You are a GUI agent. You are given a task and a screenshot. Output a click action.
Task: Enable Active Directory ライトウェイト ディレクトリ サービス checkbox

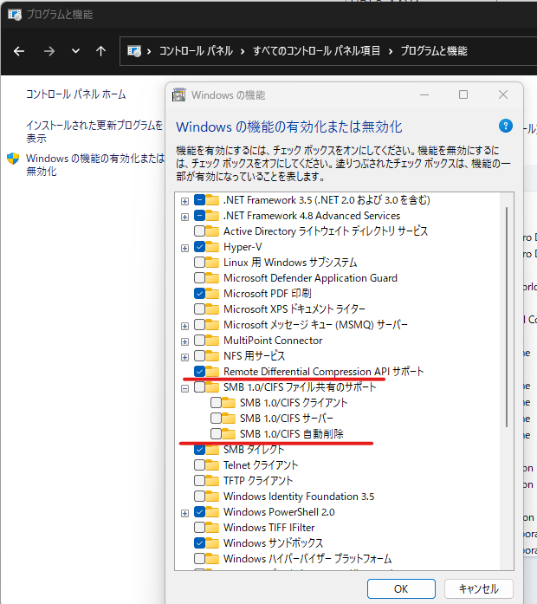coord(199,231)
